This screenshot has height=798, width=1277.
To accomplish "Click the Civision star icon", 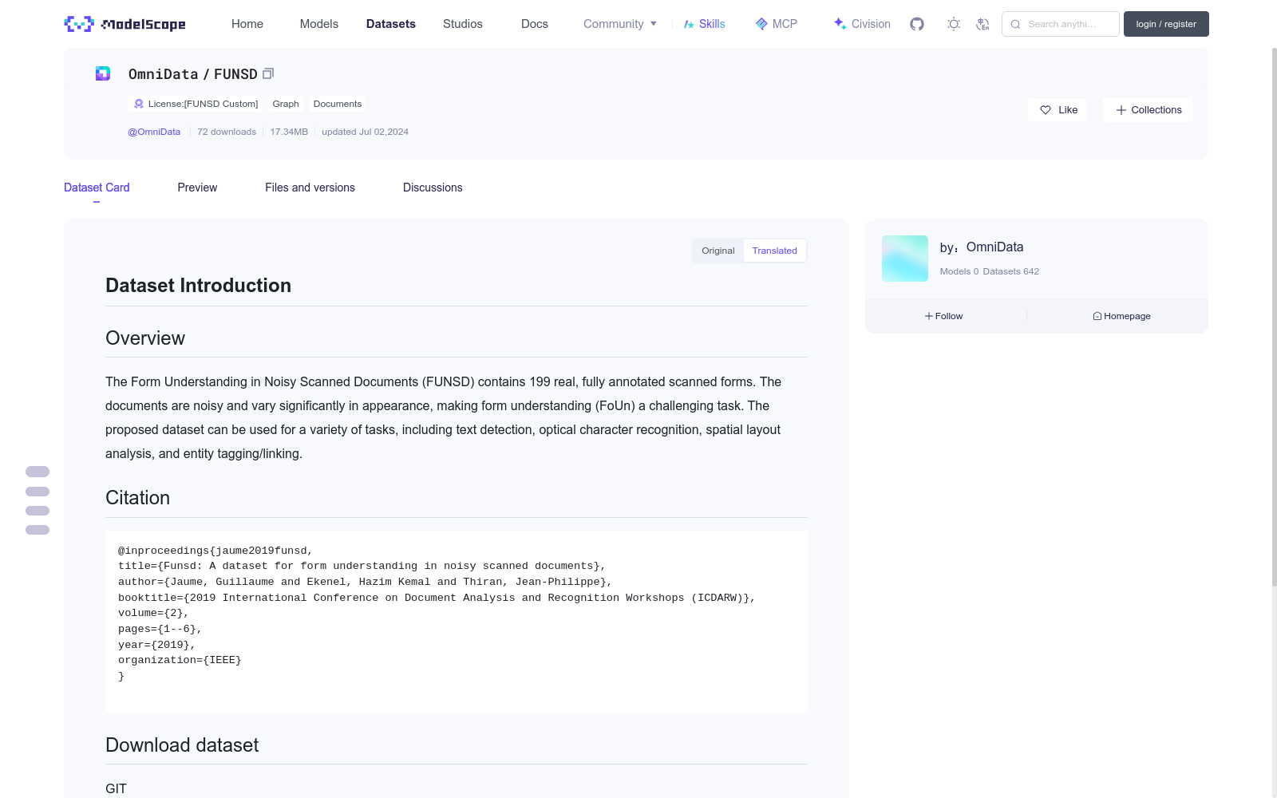I will pyautogui.click(x=840, y=24).
